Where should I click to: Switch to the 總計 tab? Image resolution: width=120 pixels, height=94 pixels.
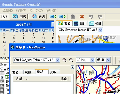pos(80,24)
